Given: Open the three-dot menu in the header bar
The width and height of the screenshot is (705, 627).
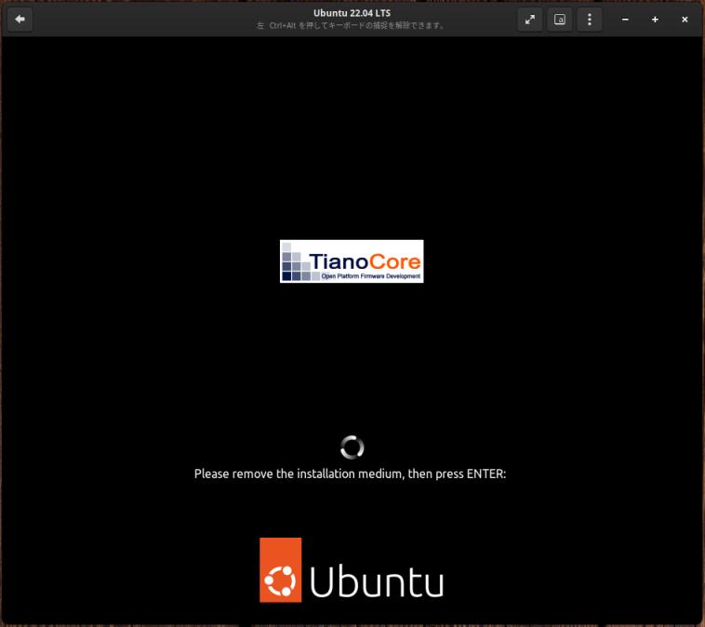Looking at the screenshot, I should tap(590, 20).
